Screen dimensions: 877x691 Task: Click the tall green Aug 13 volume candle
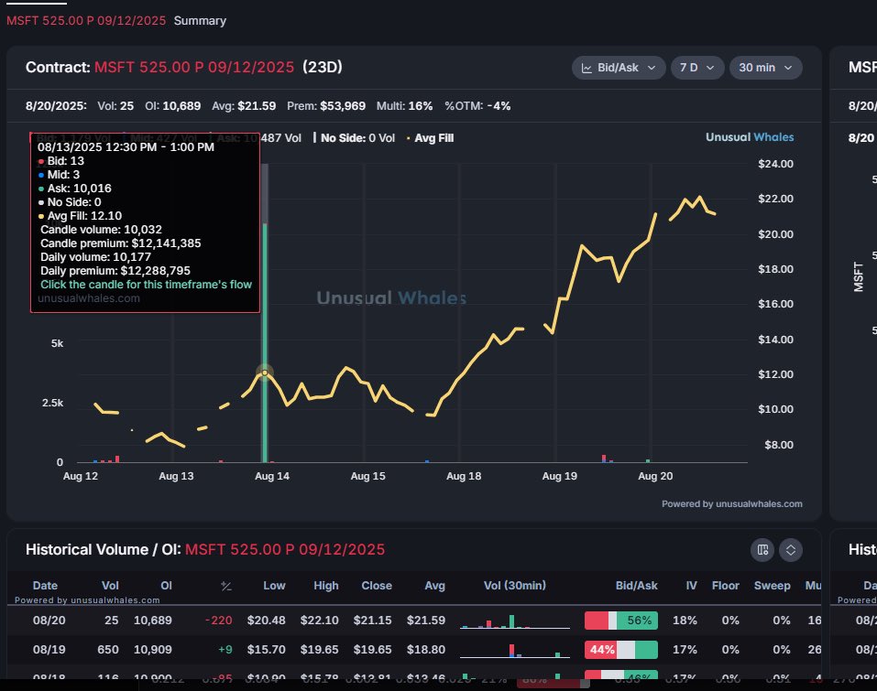coord(265,342)
